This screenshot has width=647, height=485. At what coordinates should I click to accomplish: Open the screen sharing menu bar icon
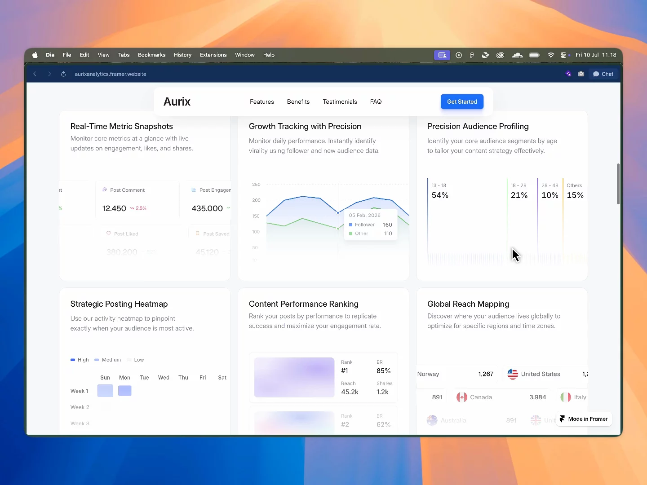(x=442, y=55)
